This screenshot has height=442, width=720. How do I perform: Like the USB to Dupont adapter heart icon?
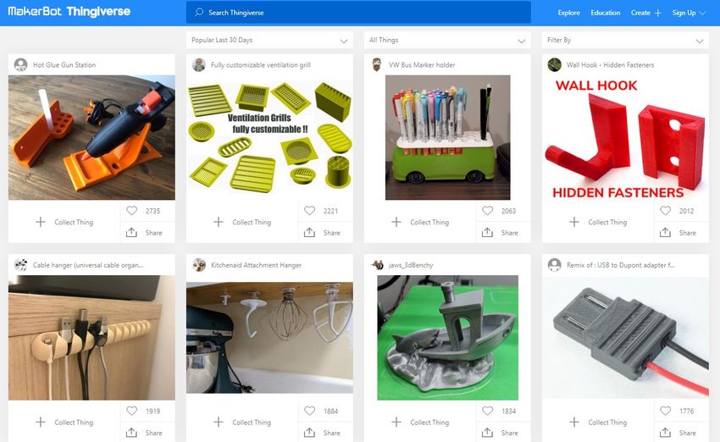point(665,411)
